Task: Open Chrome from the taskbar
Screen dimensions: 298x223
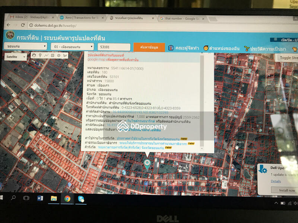Action: pyautogui.click(x=67, y=198)
